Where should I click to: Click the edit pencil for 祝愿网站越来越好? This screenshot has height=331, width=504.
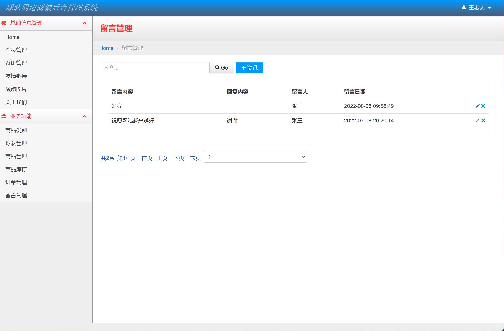(477, 120)
